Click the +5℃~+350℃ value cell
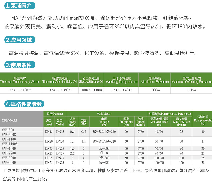 60,90
